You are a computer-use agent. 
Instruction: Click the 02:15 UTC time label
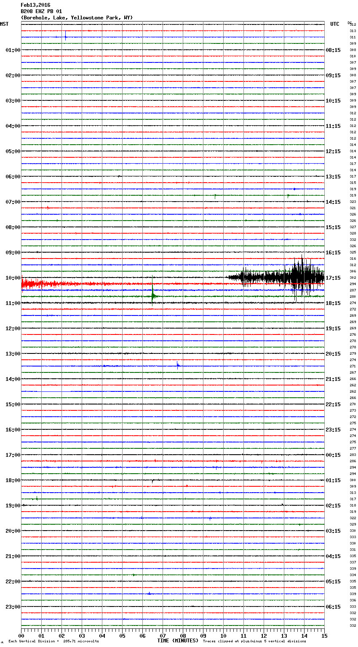pyautogui.click(x=333, y=506)
